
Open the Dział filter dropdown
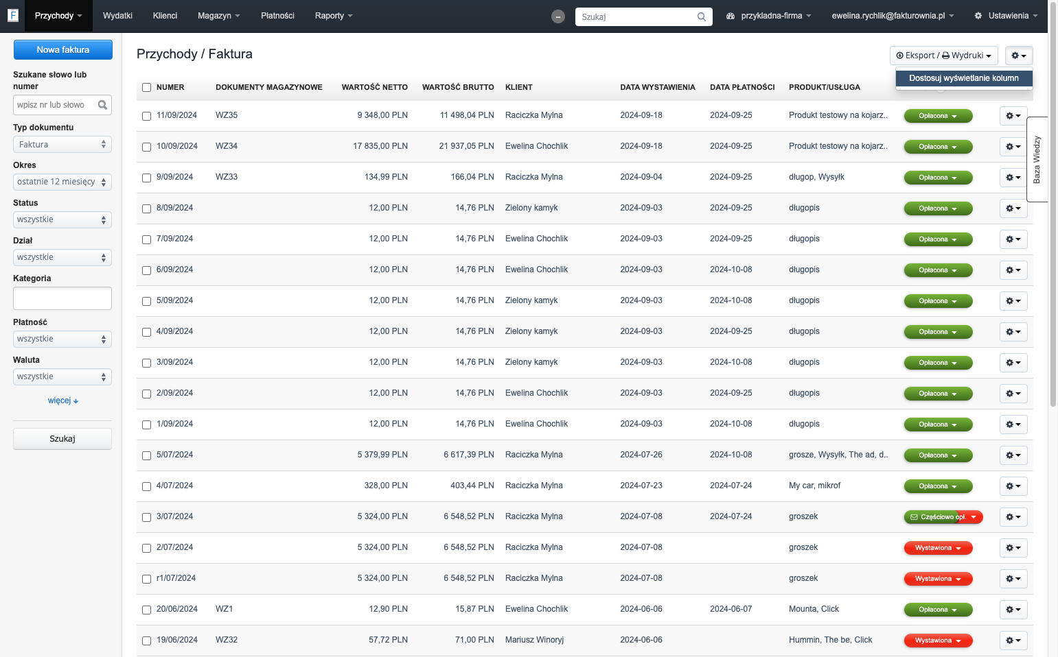(62, 258)
